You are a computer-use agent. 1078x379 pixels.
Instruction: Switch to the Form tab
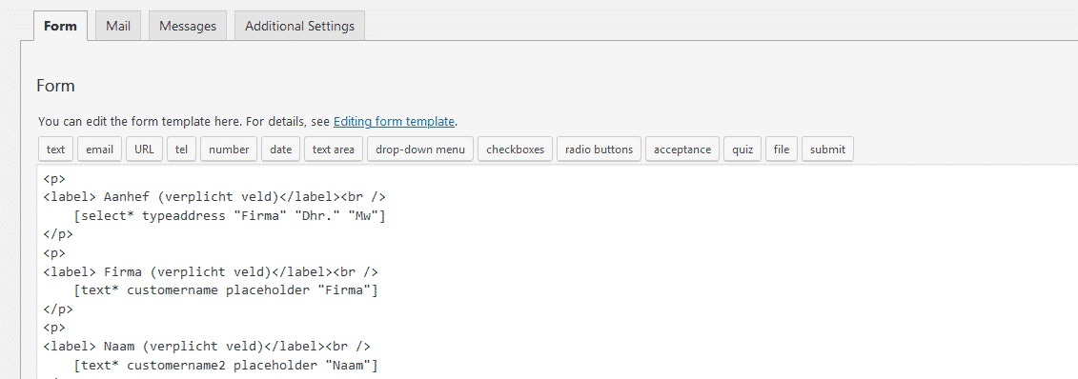tap(60, 26)
